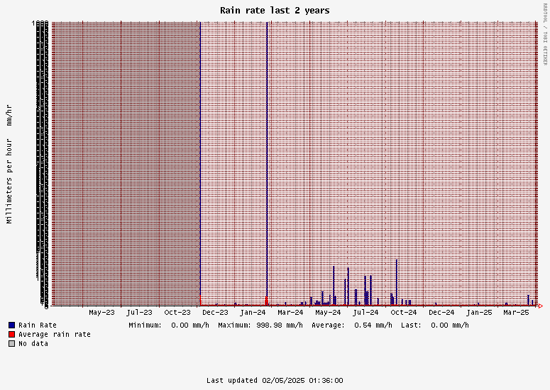Click the 'Average rain rate' legend label

point(55,334)
